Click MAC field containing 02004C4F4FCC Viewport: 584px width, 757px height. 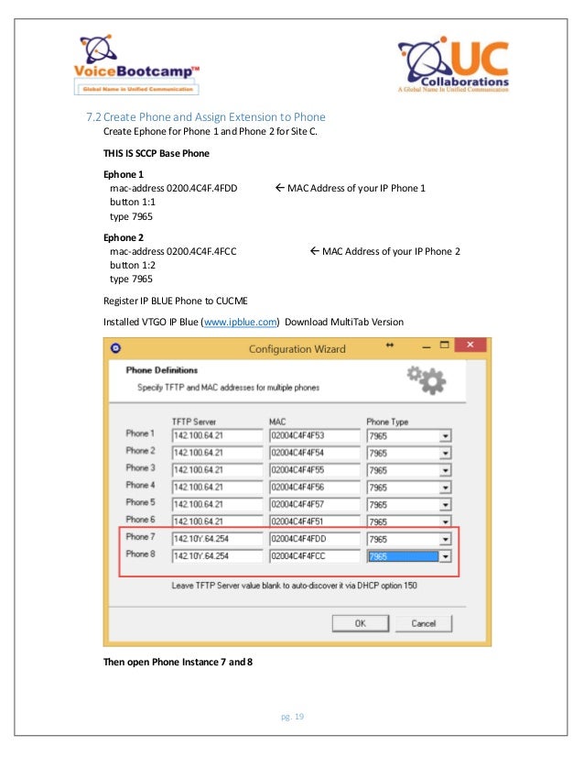314,555
